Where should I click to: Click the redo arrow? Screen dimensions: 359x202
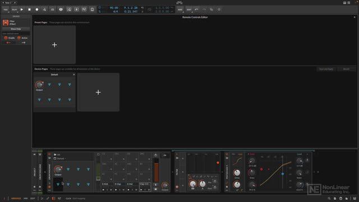point(204,10)
